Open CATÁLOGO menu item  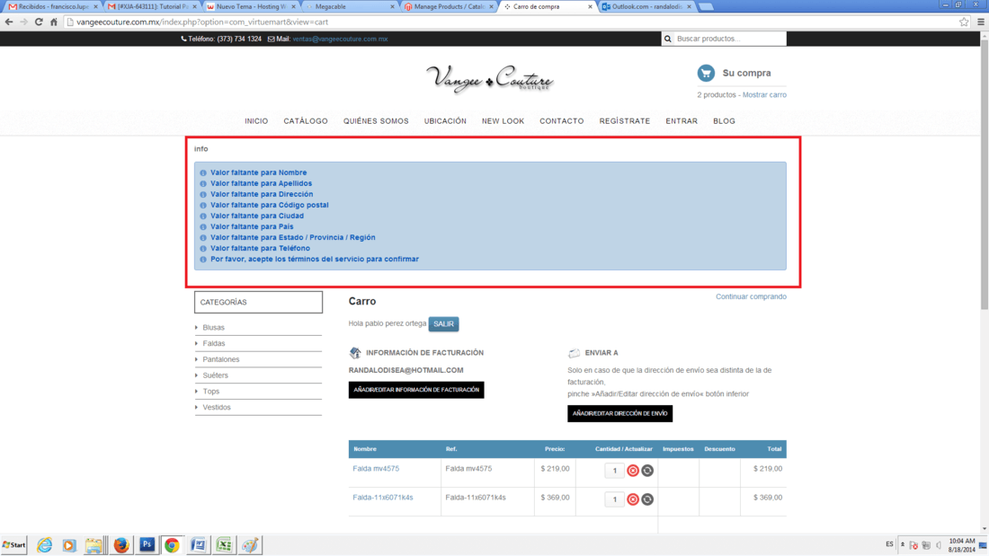click(306, 121)
